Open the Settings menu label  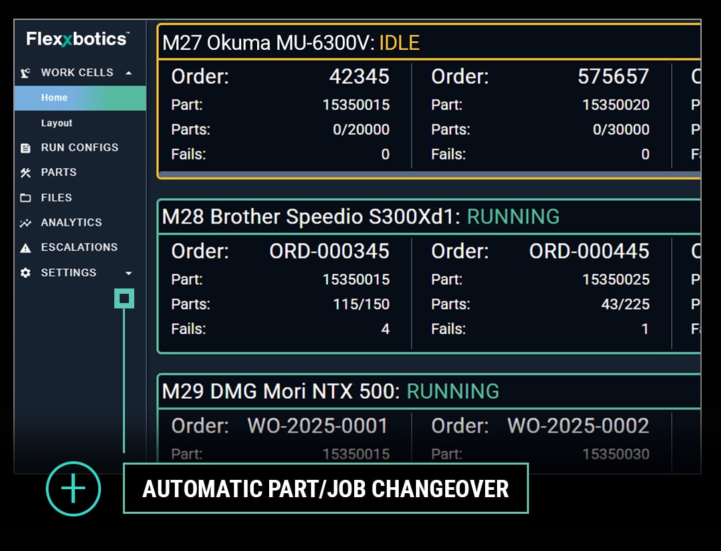click(x=68, y=273)
